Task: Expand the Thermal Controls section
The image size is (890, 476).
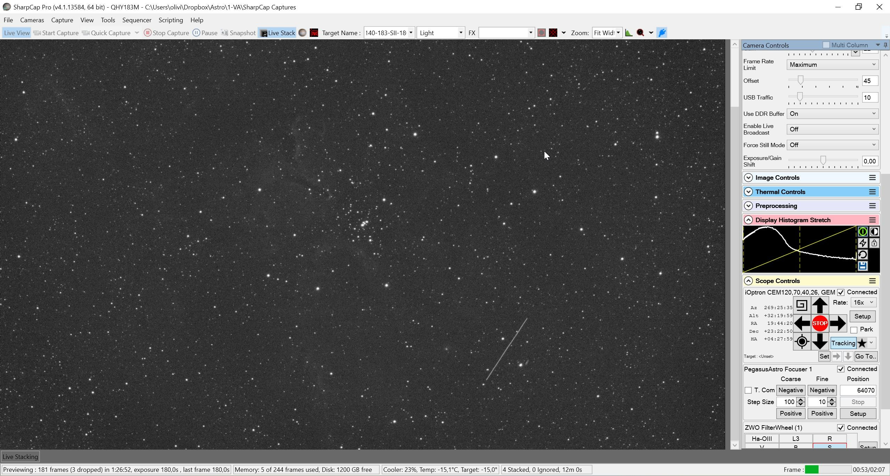Action: 748,192
